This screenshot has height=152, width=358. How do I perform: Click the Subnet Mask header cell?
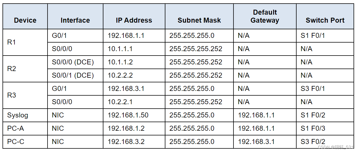tap(199, 17)
